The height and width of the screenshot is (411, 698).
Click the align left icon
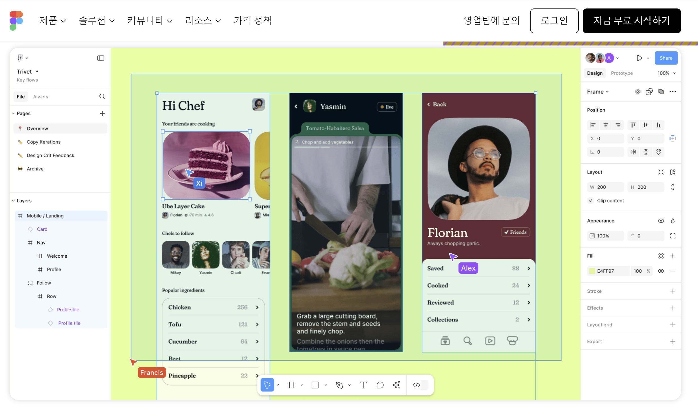tap(593, 125)
